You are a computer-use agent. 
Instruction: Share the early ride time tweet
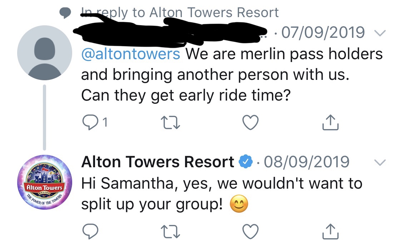pyautogui.click(x=331, y=122)
